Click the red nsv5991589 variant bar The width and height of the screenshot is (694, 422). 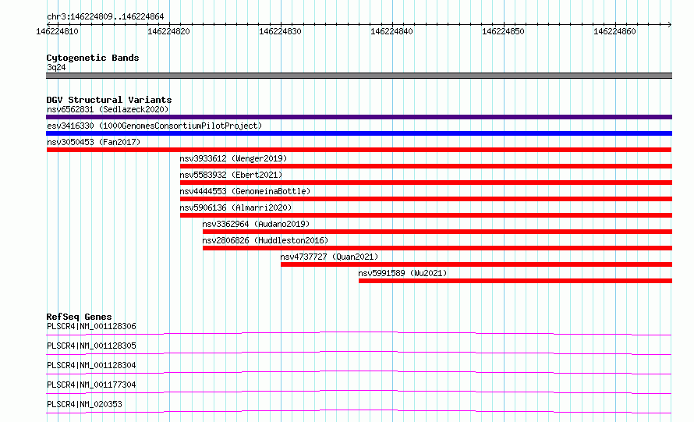click(515, 281)
